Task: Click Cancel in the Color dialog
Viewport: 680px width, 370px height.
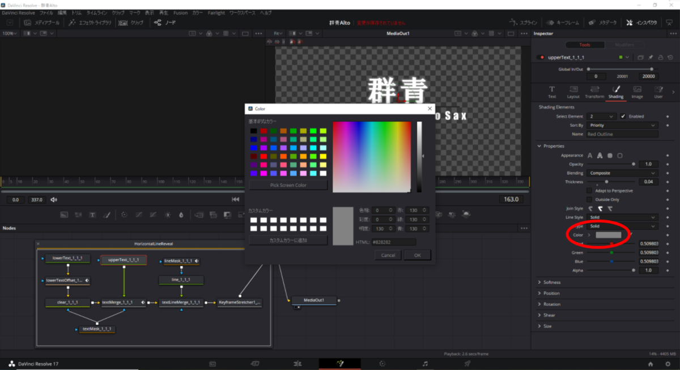Action: 388,255
